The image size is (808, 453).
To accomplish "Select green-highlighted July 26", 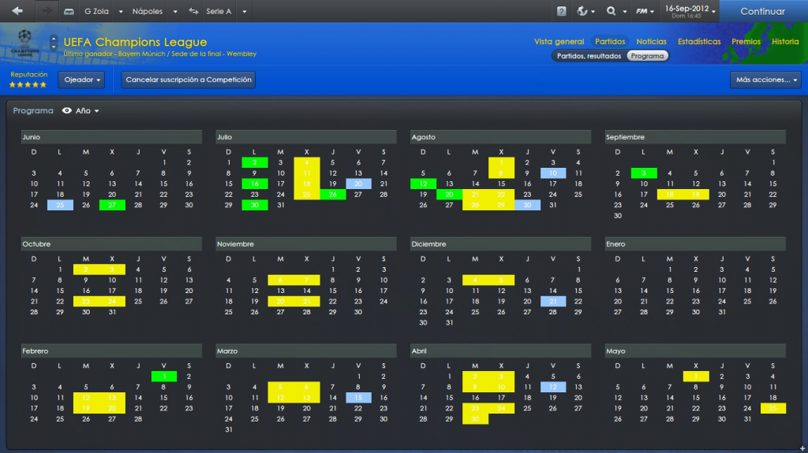I will click(x=332, y=195).
